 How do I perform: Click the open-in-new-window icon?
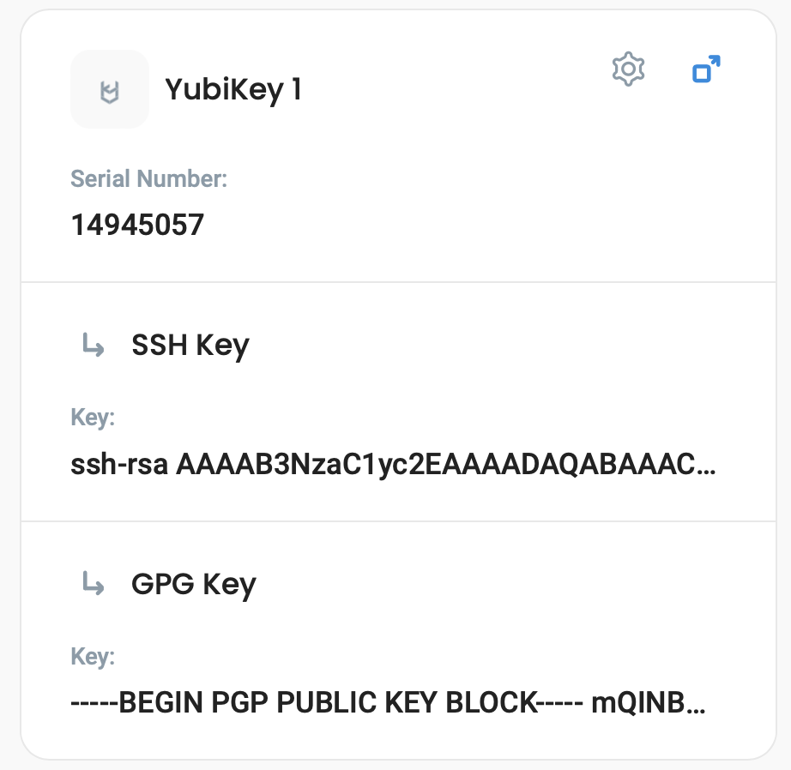[705, 69]
